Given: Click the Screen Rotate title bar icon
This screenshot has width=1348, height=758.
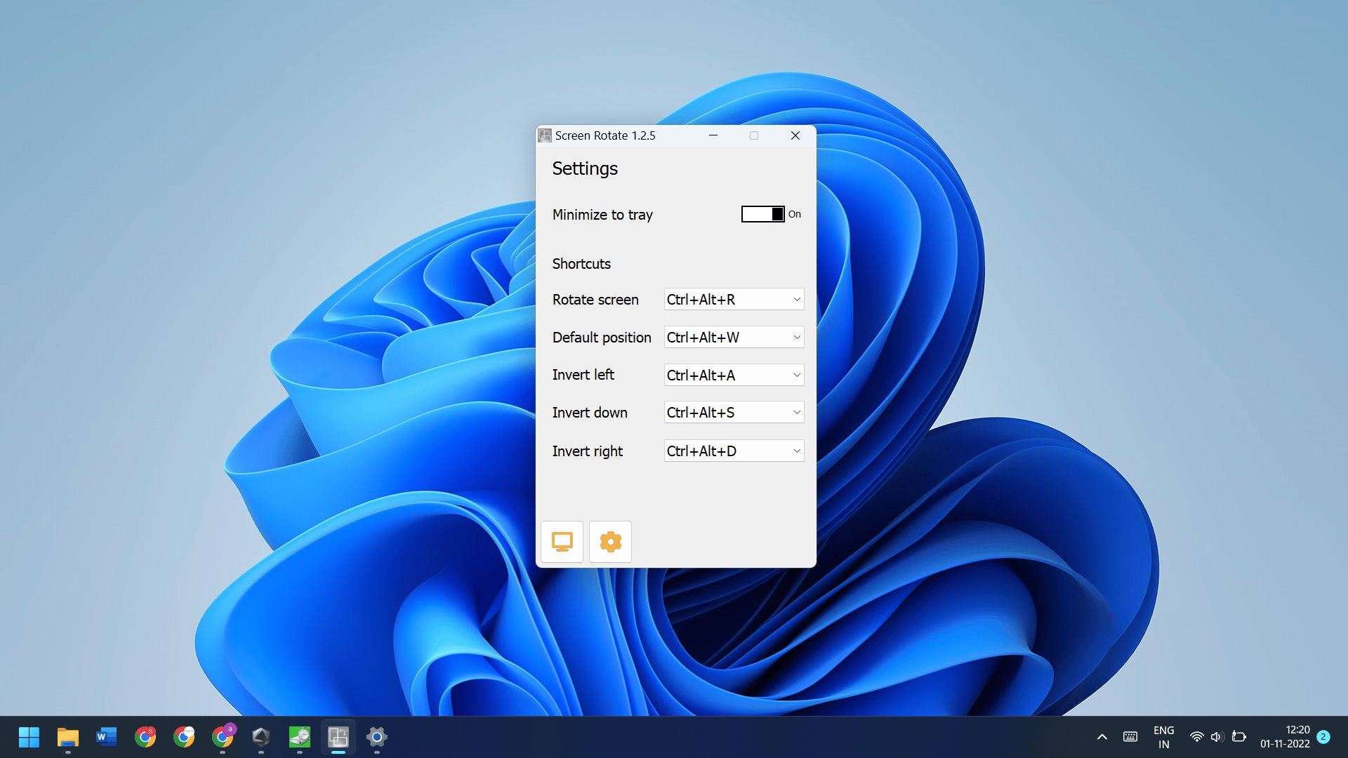Looking at the screenshot, I should click(x=545, y=135).
